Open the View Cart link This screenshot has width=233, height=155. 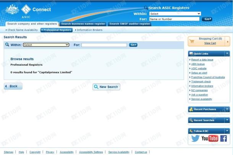coord(210,43)
